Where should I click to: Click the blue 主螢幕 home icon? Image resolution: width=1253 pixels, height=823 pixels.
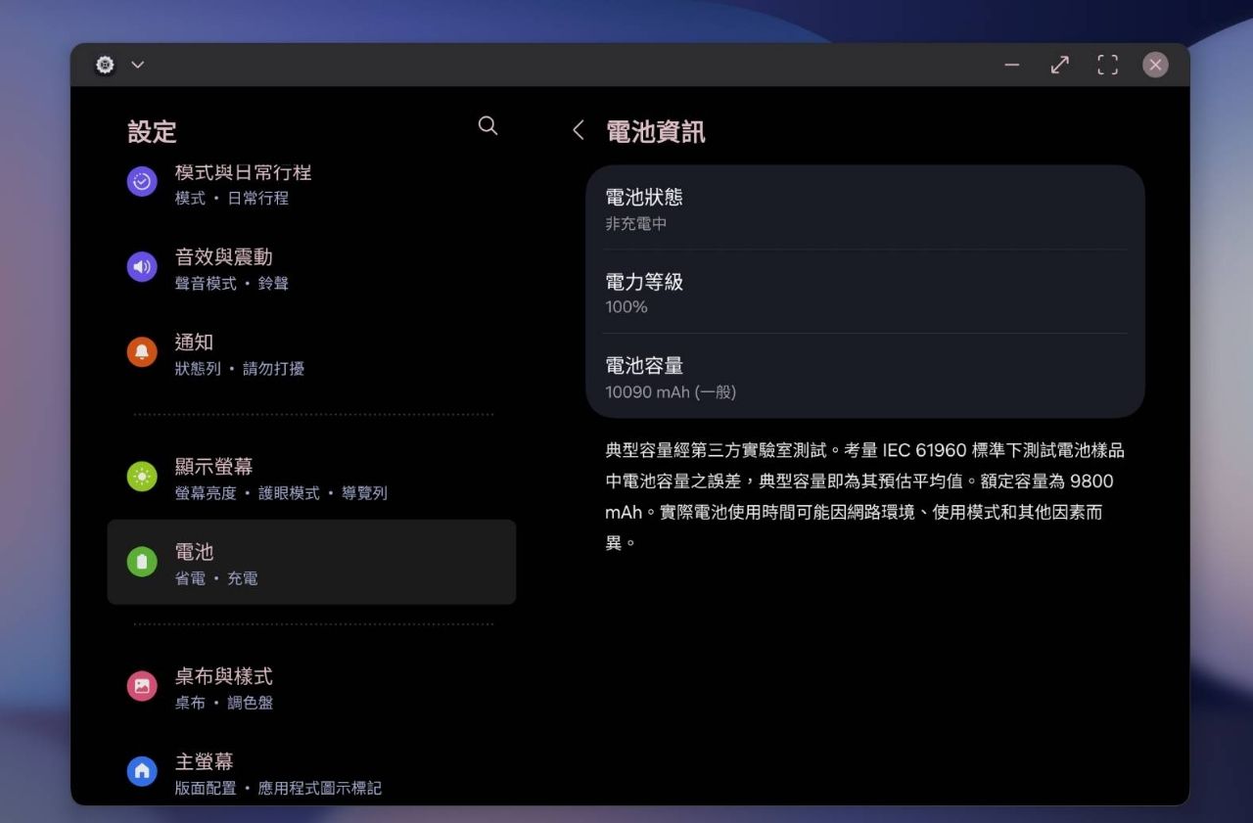[142, 771]
